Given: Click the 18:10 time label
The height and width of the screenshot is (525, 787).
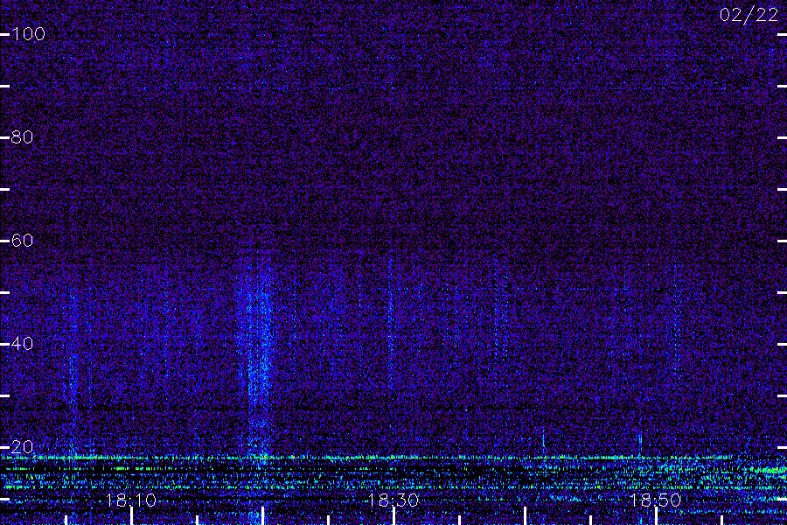Looking at the screenshot, I should coord(131,500).
